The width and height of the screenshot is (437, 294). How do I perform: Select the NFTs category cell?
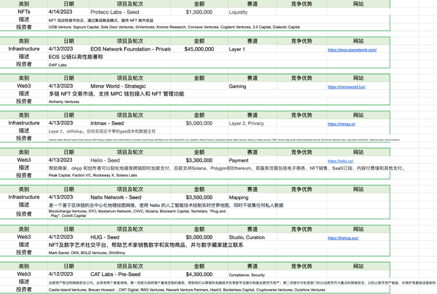pos(24,12)
